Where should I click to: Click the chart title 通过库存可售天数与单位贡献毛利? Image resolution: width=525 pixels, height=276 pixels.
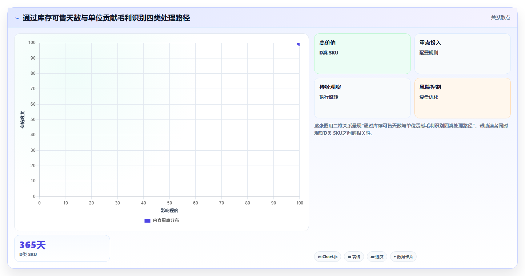tap(106, 18)
